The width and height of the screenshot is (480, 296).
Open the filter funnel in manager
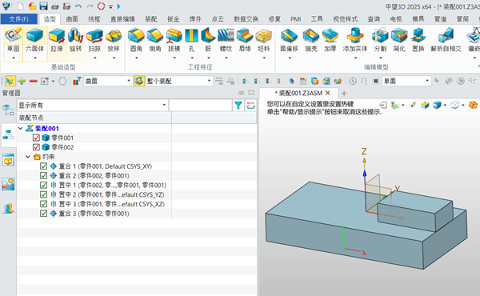tap(238, 106)
